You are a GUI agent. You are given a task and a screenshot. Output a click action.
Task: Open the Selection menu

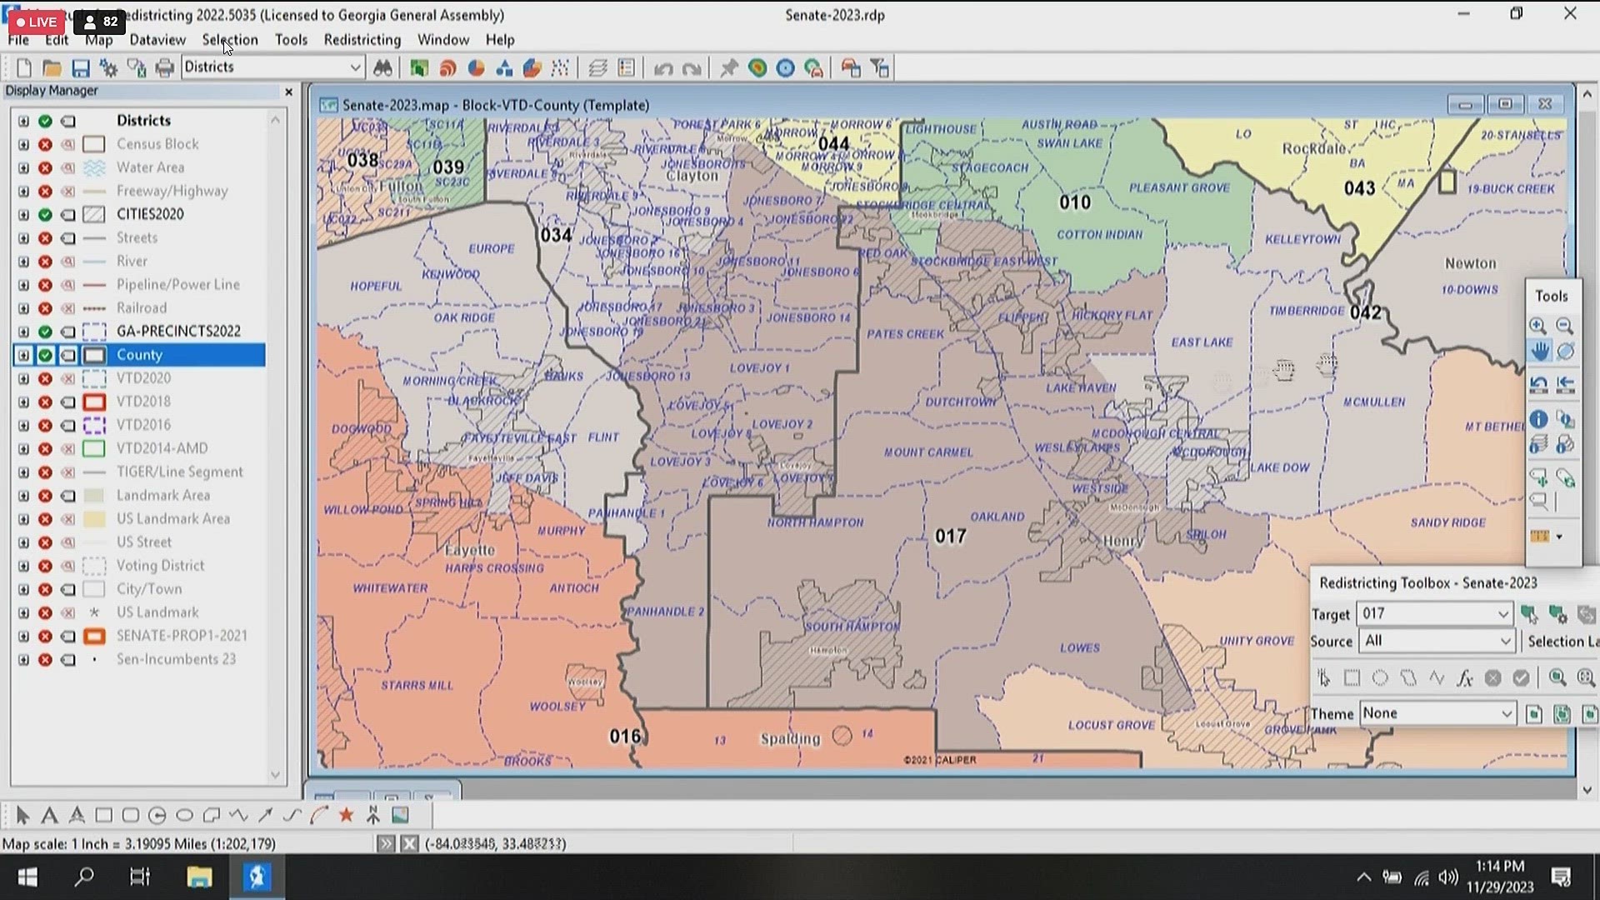(x=228, y=39)
